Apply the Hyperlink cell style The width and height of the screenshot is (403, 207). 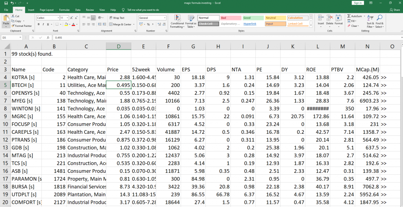click(253, 24)
